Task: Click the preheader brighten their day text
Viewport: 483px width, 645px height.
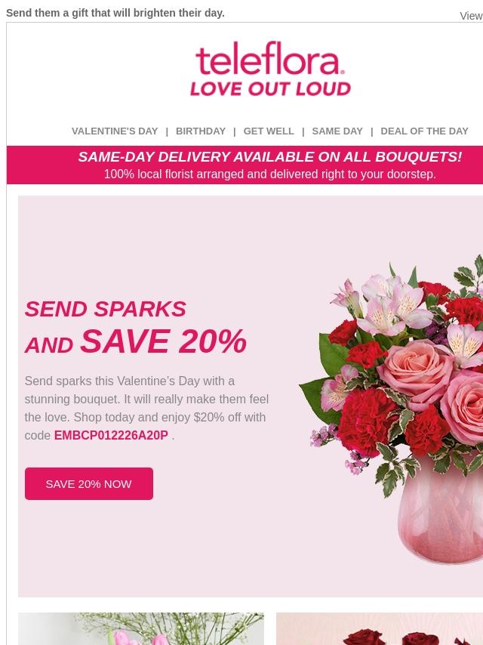Action: click(x=115, y=13)
